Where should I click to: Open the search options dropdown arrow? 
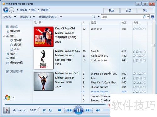tap(148, 17)
